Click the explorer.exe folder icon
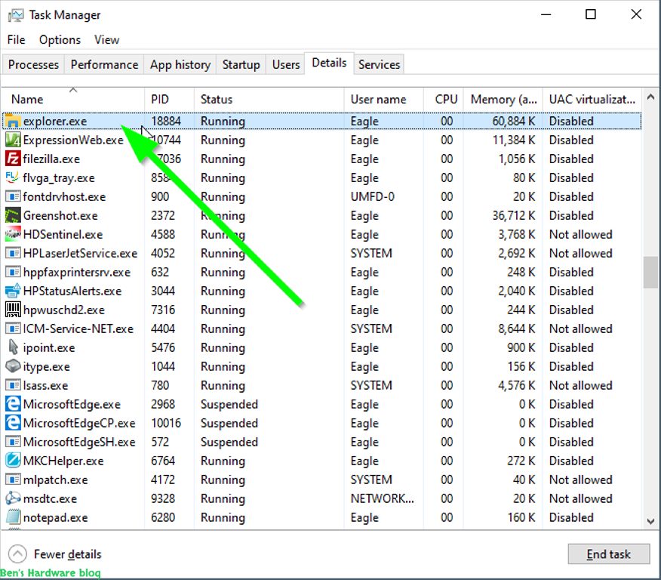The width and height of the screenshot is (661, 580). click(13, 122)
